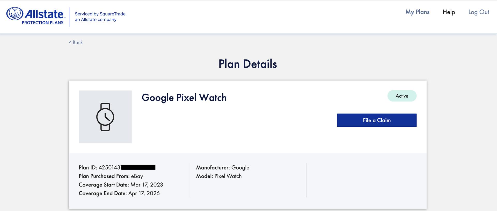Click the Allstate hands logo icon

[x=15, y=14]
